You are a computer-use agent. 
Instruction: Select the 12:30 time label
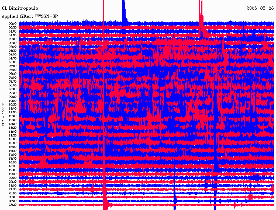[x=13, y=120]
